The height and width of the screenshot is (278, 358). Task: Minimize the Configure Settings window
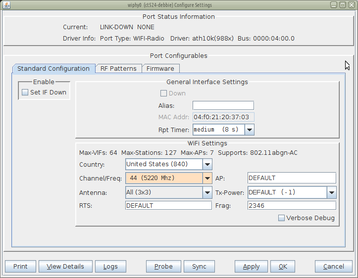coord(334,5)
